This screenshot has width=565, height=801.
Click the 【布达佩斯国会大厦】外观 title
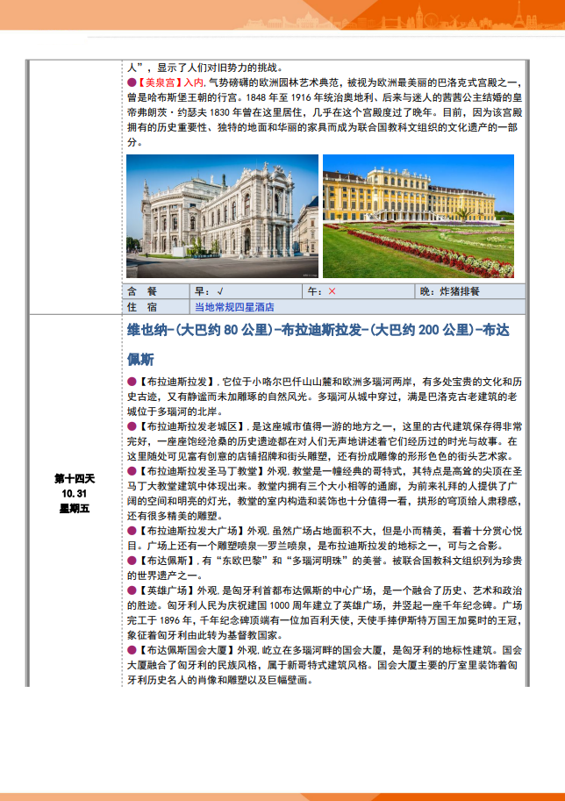tap(199, 650)
